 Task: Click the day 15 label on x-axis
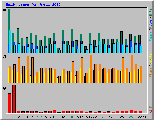pyautogui.click(x=72, y=117)
